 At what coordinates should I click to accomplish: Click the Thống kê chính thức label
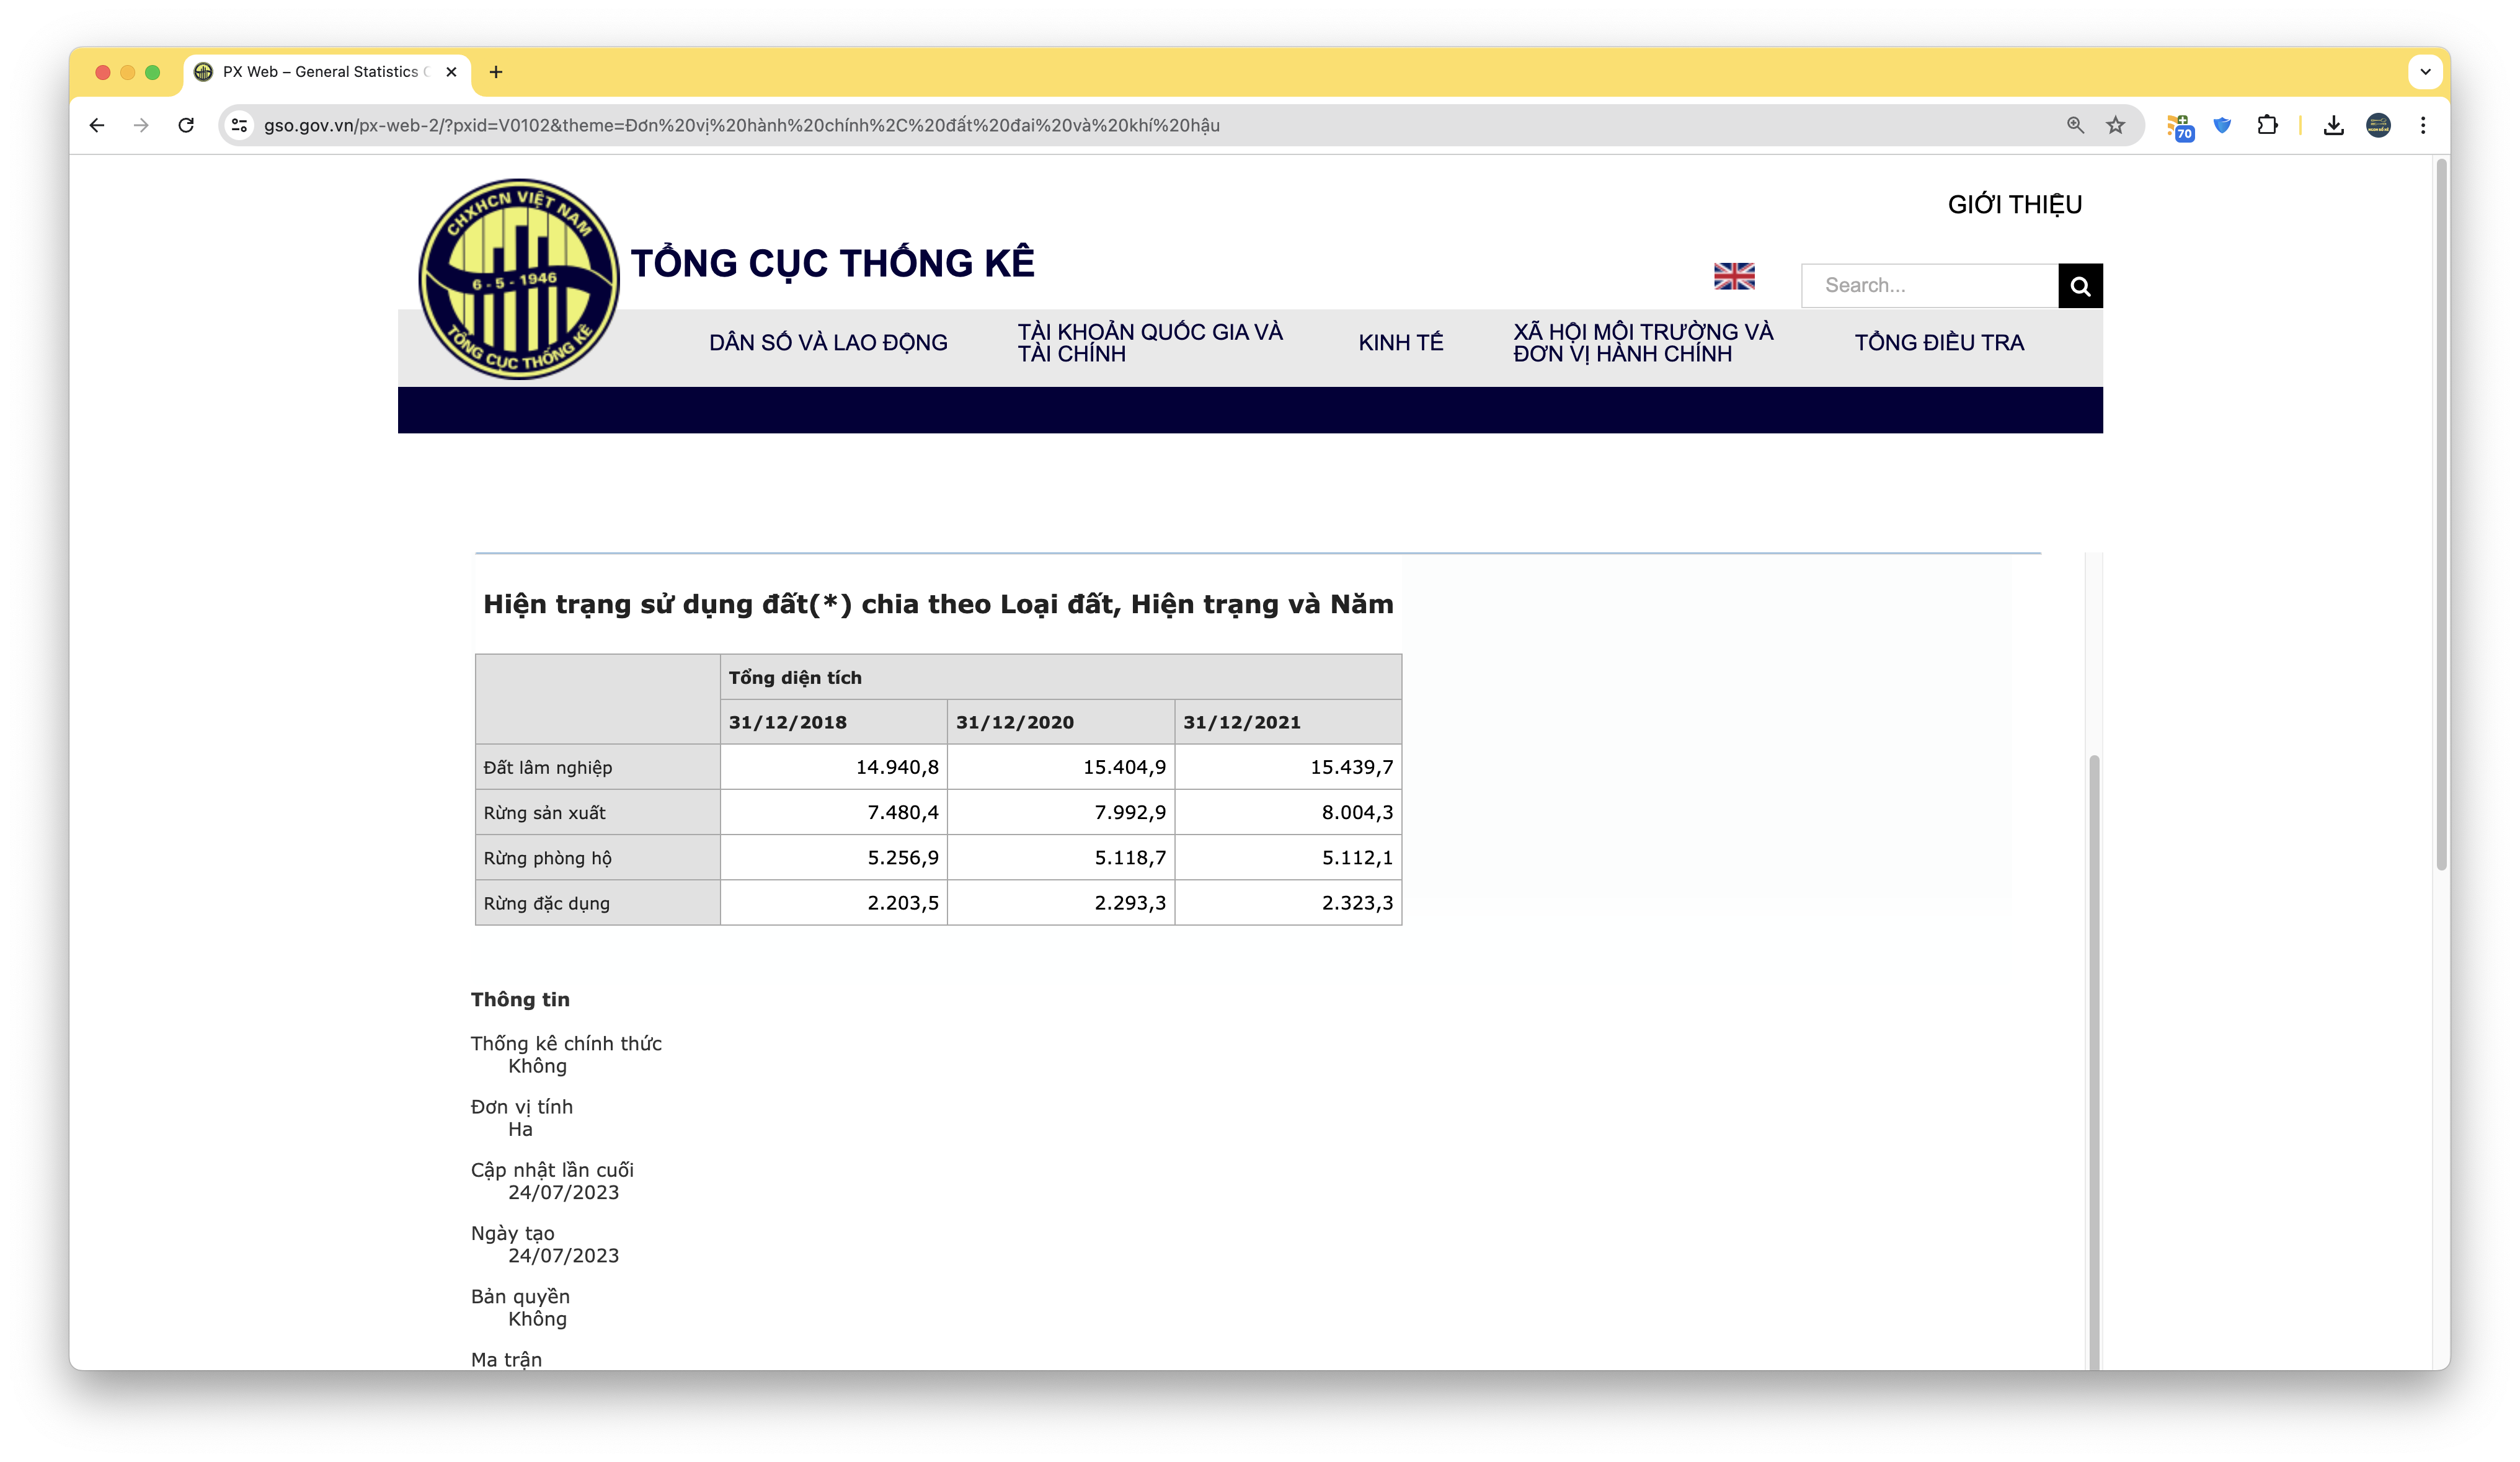[566, 1043]
